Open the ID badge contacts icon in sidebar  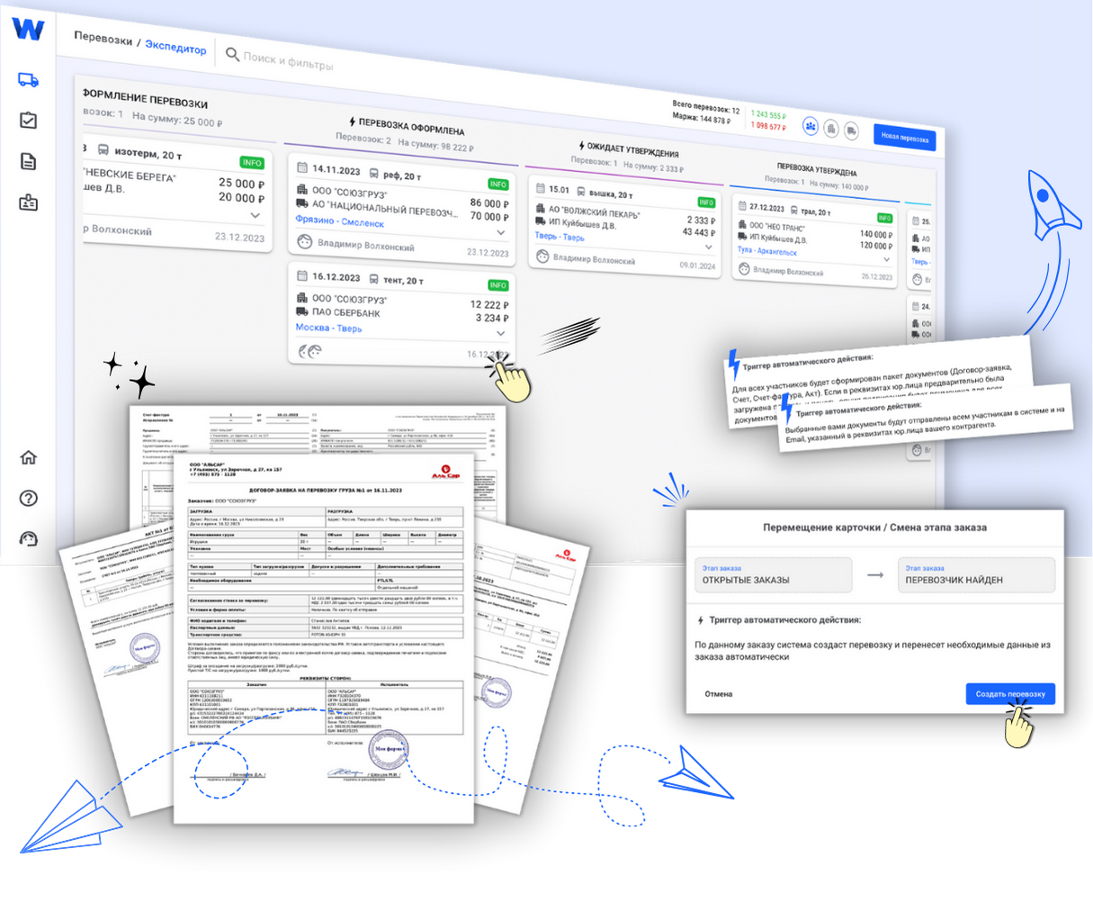(x=28, y=203)
